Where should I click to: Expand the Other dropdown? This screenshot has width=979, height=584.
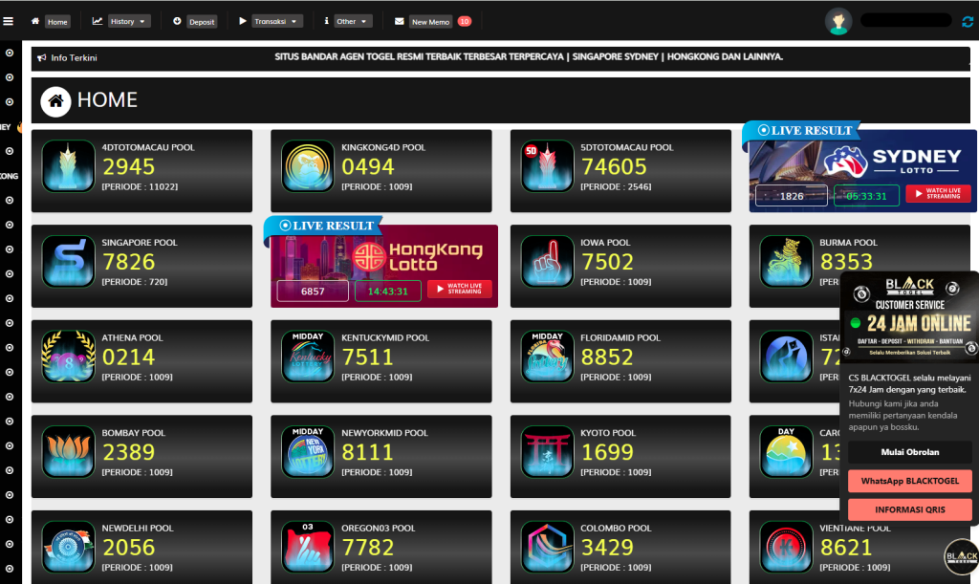352,22
